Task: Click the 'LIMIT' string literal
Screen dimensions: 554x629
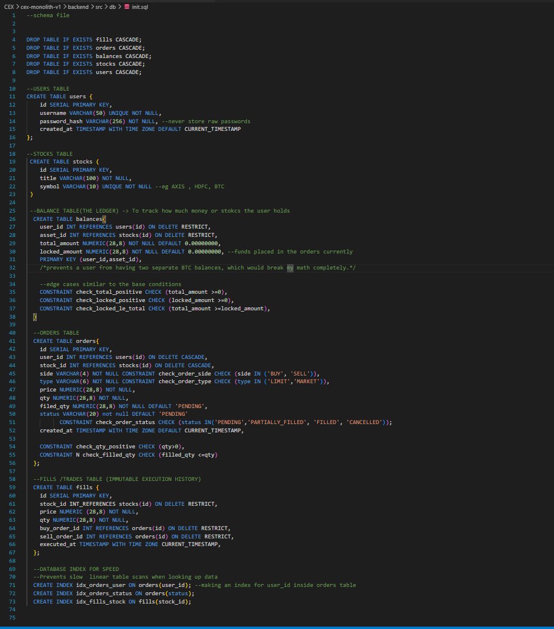Action: click(279, 381)
